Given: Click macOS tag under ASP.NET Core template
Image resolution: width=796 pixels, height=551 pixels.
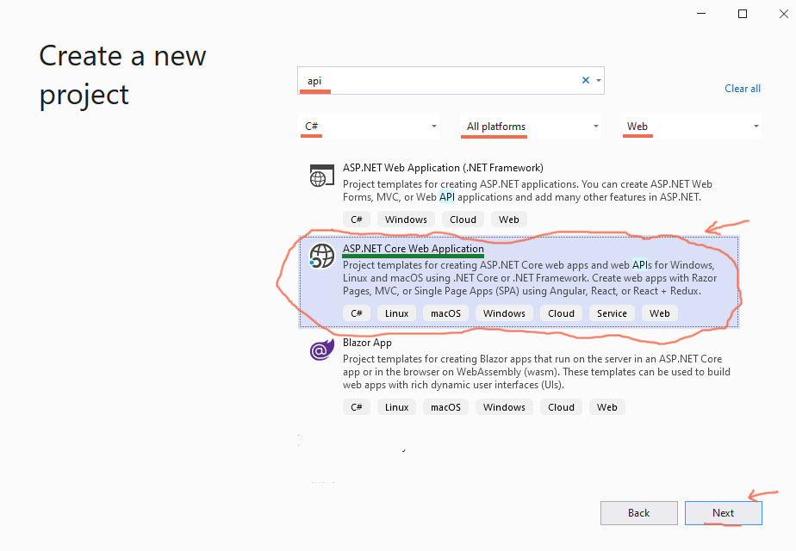Looking at the screenshot, I should click(x=445, y=313).
